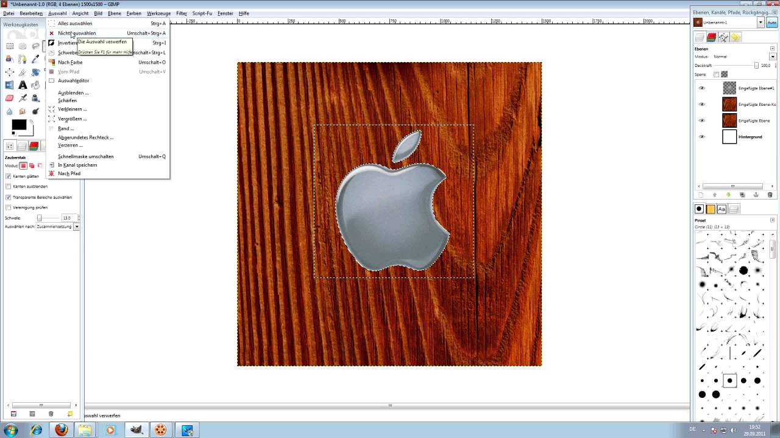Toggle Kanten glätten checkbox

pyautogui.click(x=8, y=176)
